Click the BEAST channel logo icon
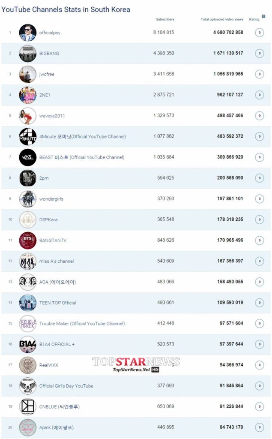The height and width of the screenshot is (439, 272). [x=28, y=157]
